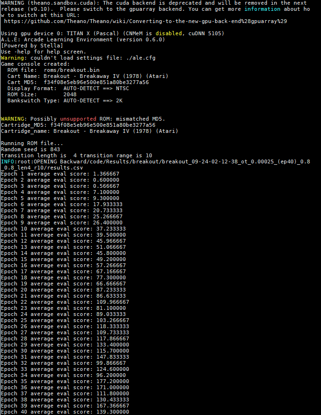Click the Cart MD5 hash value

click(x=96, y=82)
